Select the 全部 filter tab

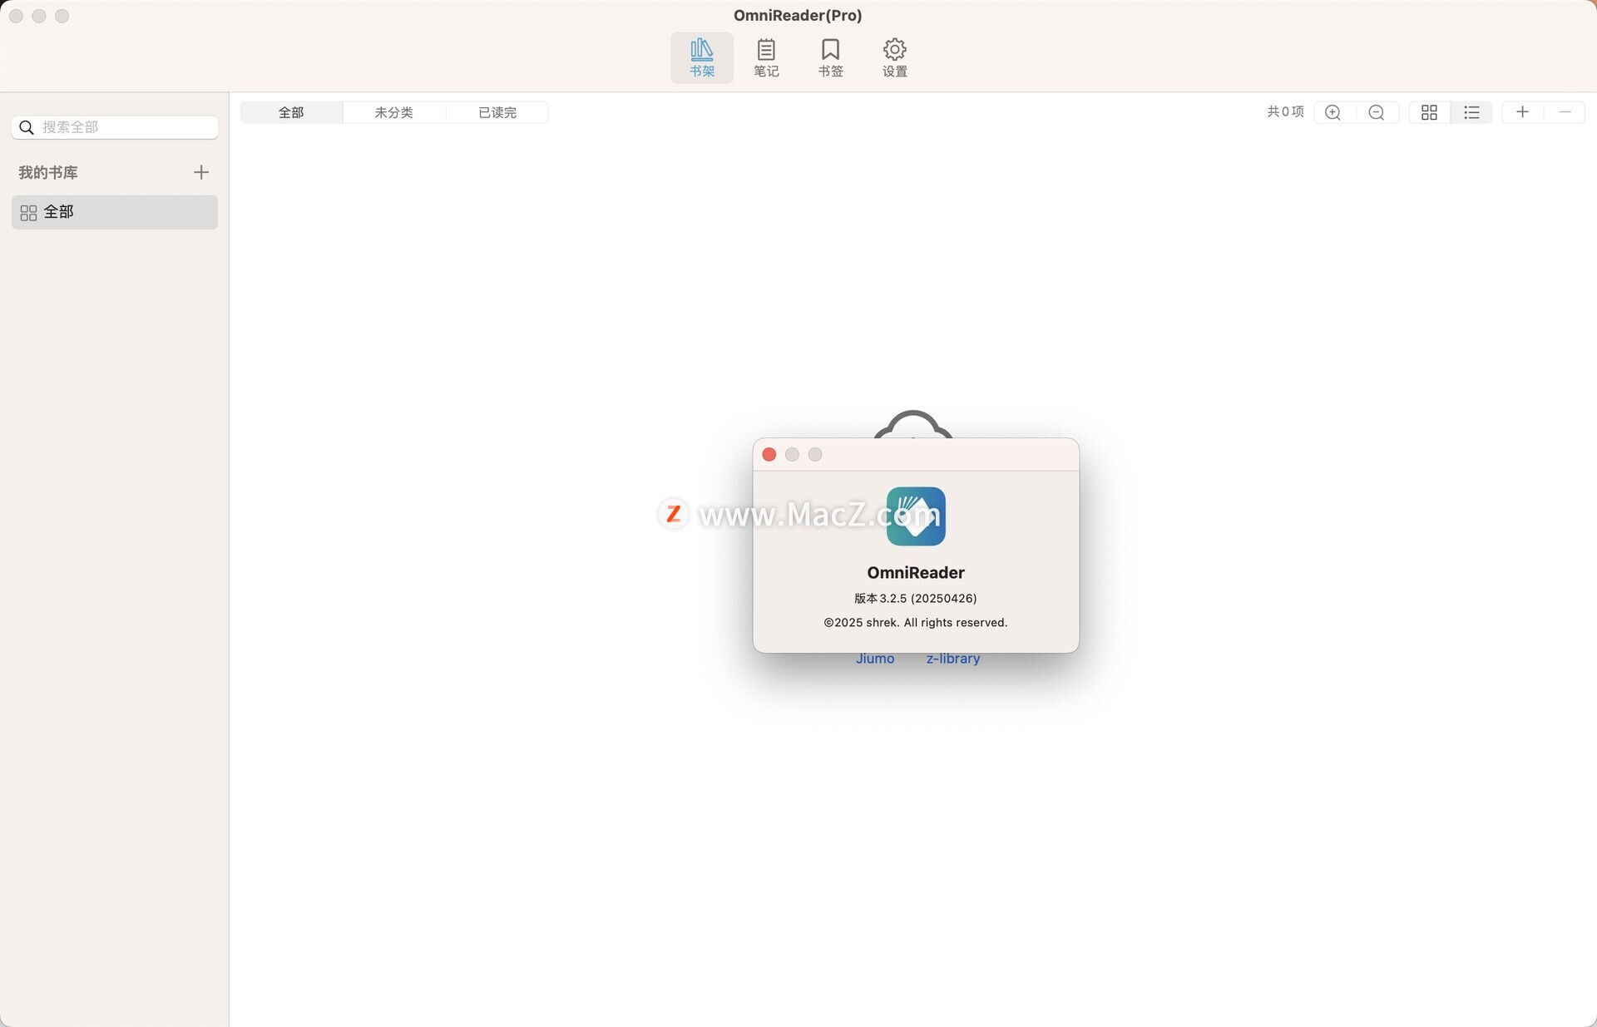pyautogui.click(x=291, y=112)
